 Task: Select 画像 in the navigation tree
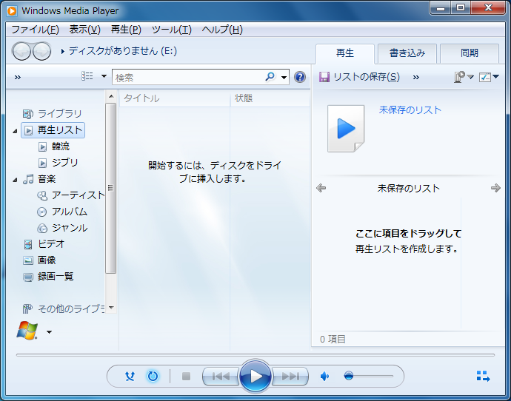point(39,260)
